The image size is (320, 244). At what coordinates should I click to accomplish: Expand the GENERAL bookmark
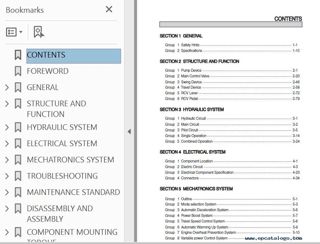[7, 87]
